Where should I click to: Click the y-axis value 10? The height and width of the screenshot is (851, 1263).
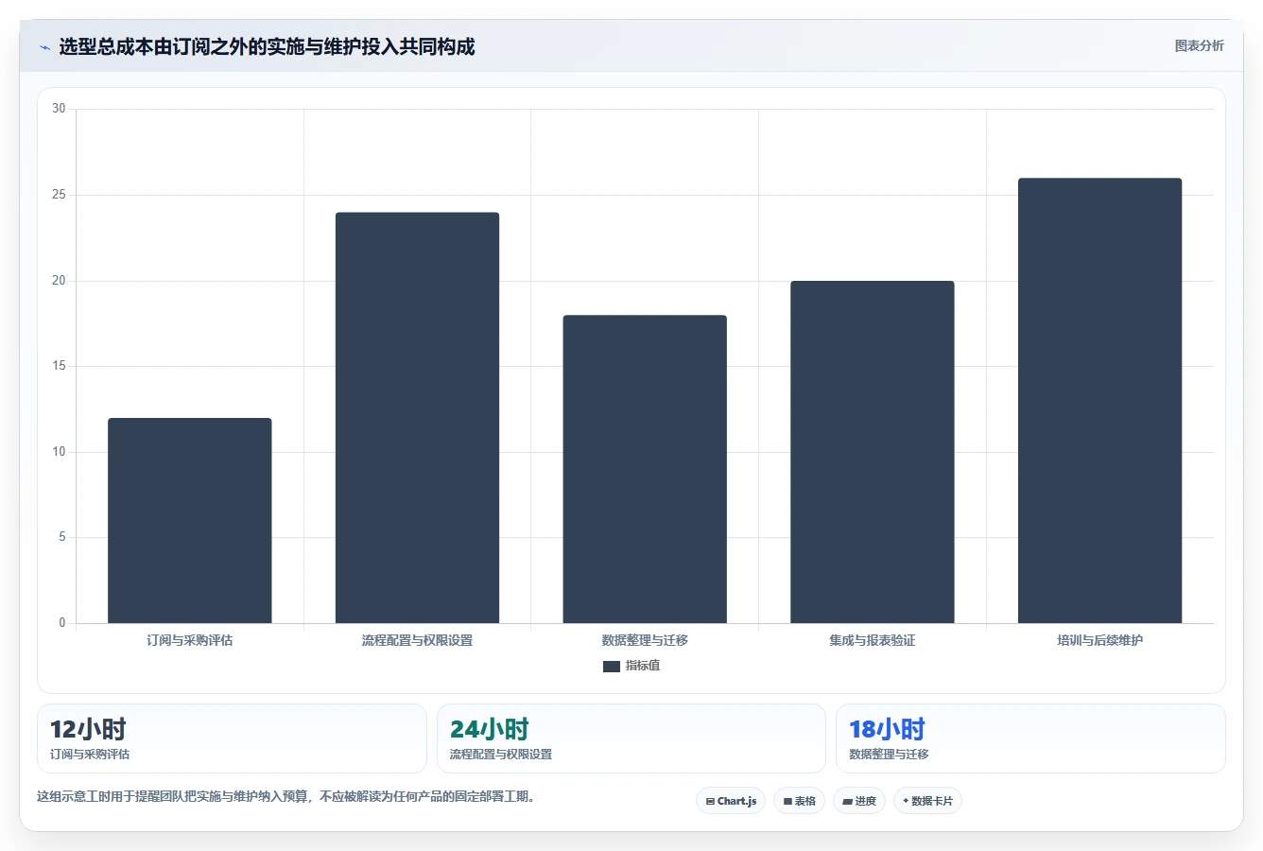(59, 452)
